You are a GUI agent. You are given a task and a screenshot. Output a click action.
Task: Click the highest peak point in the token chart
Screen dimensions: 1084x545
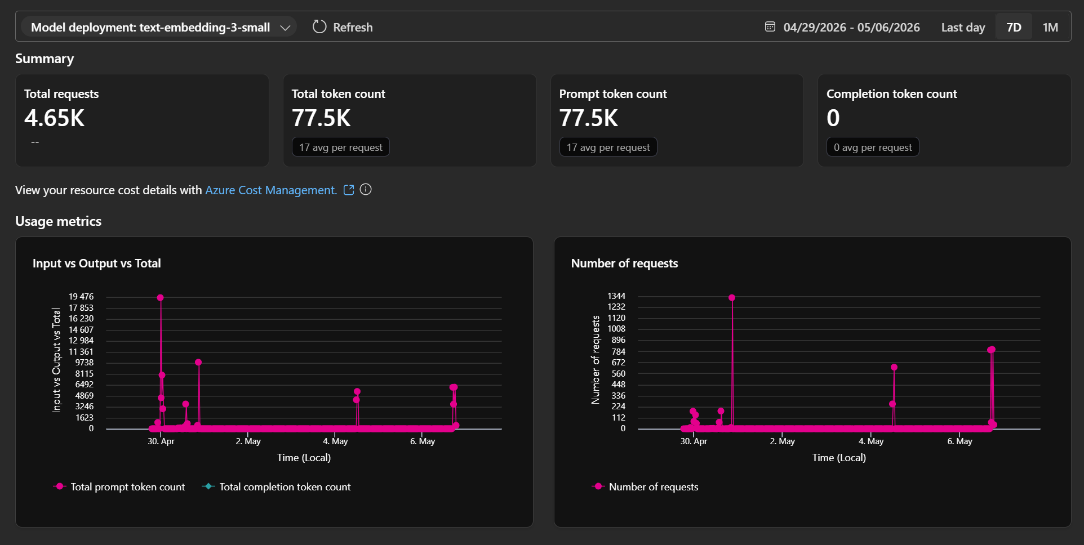(x=160, y=297)
